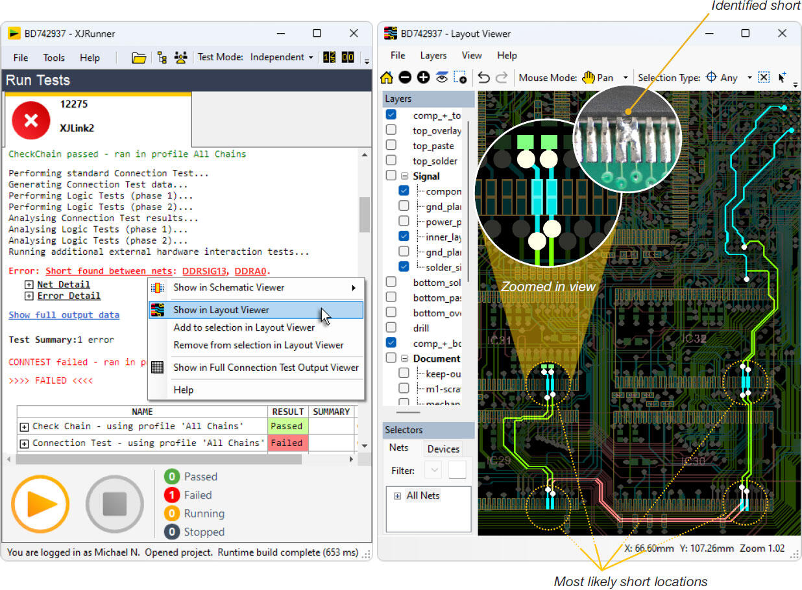Click the zoom in plus icon
Screen dimensions: 802x590
click(x=424, y=78)
